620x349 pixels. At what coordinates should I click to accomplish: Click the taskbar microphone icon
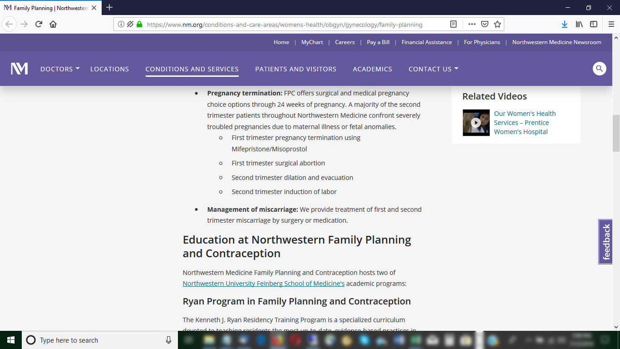point(168,340)
